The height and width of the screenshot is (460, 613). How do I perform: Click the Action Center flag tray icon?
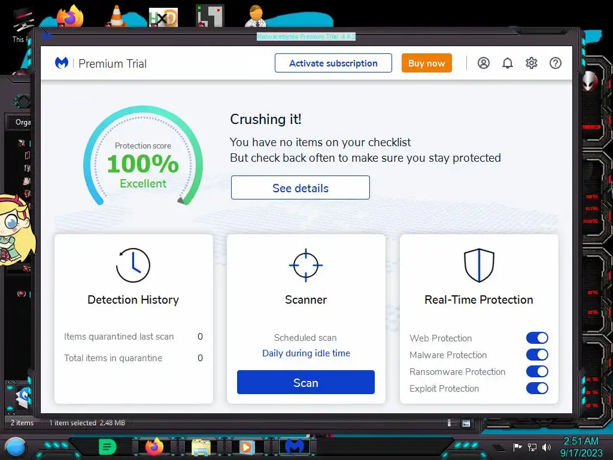pos(518,447)
